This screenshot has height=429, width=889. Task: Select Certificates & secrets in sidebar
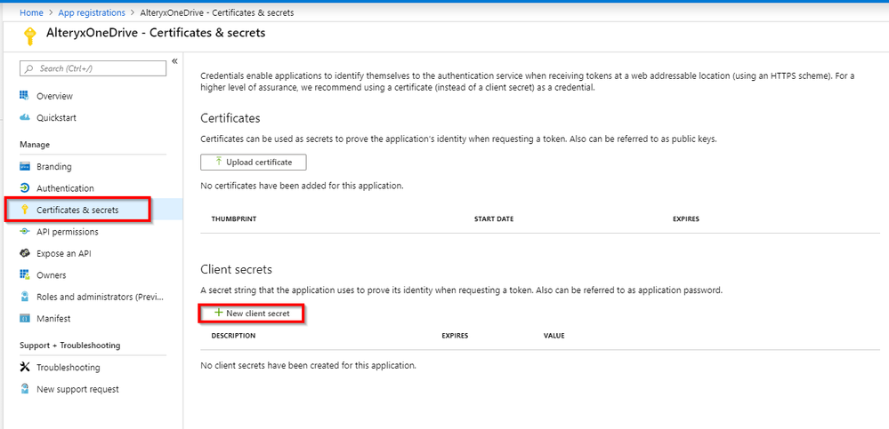[77, 210]
